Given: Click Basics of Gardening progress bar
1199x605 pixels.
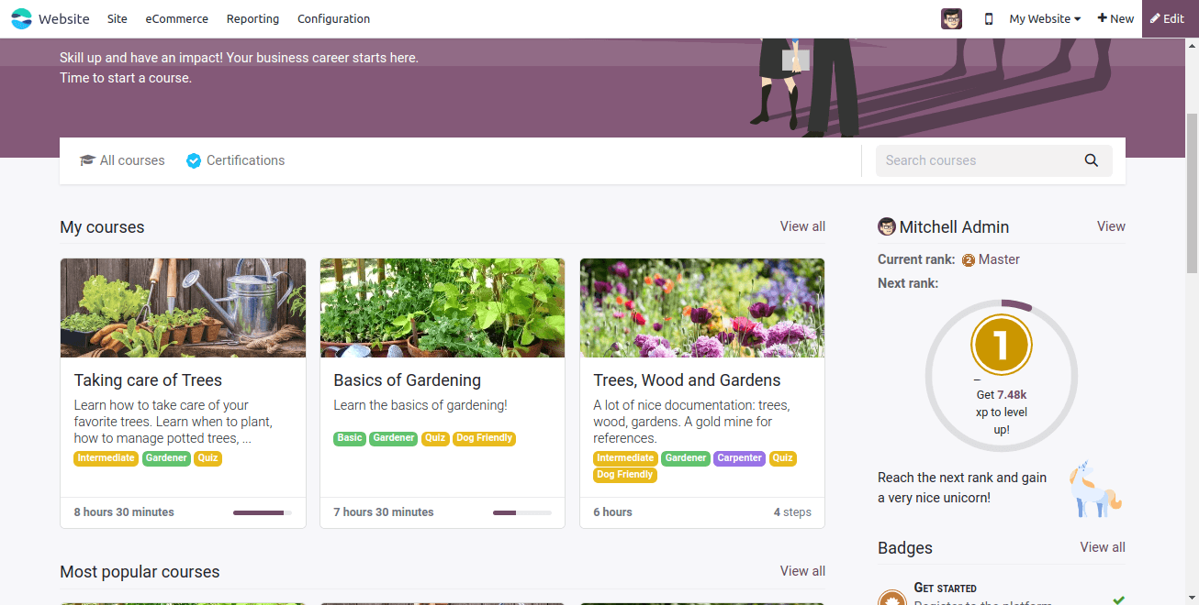Looking at the screenshot, I should 522,512.
